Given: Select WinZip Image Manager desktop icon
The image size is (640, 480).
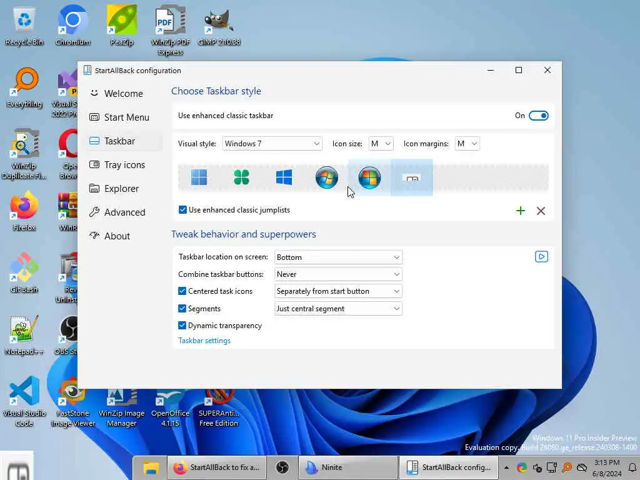Looking at the screenshot, I should point(122,406).
